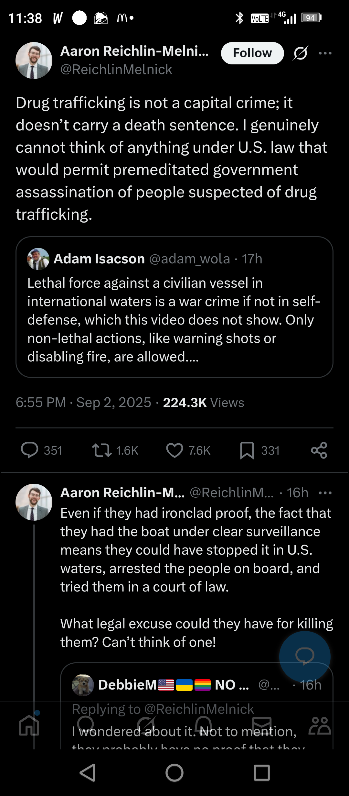The width and height of the screenshot is (349, 796).
Task: Repost the drug trafficking post
Action: [x=102, y=450]
